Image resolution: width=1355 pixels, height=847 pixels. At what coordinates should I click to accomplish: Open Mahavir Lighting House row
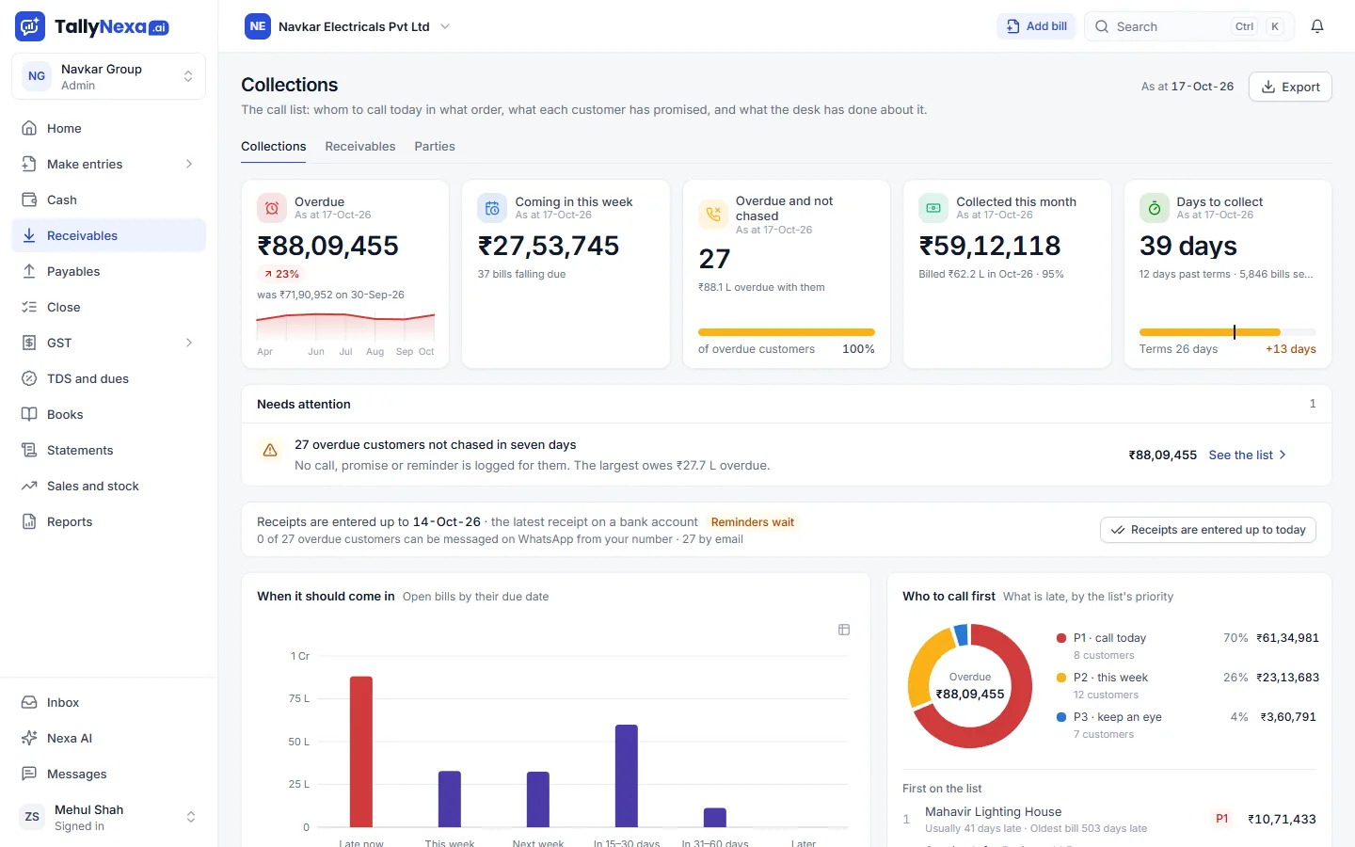1109,820
